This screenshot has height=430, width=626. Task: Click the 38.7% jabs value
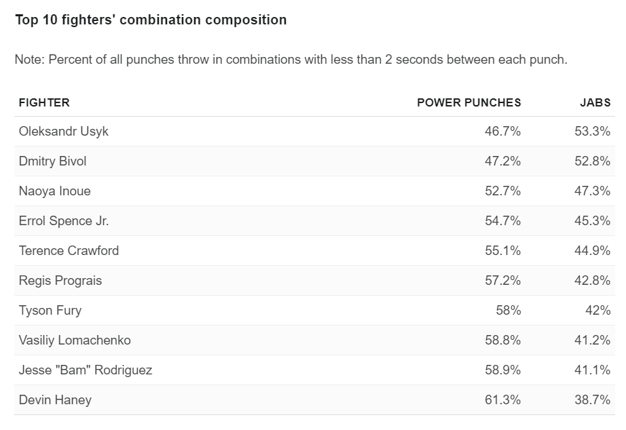593,399
